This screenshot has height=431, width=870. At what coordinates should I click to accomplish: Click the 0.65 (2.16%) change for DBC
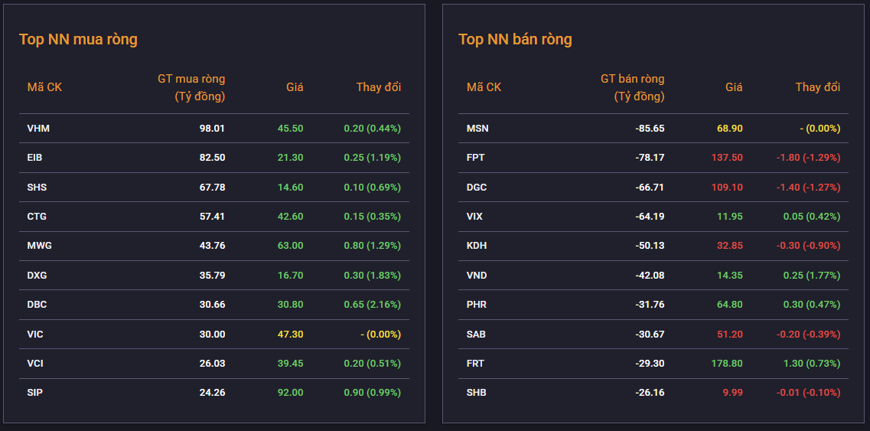click(373, 305)
